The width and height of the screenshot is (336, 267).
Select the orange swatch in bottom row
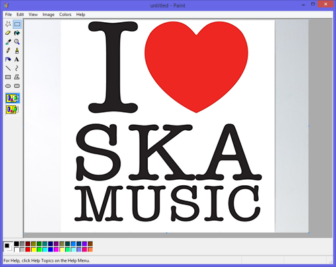point(90,250)
